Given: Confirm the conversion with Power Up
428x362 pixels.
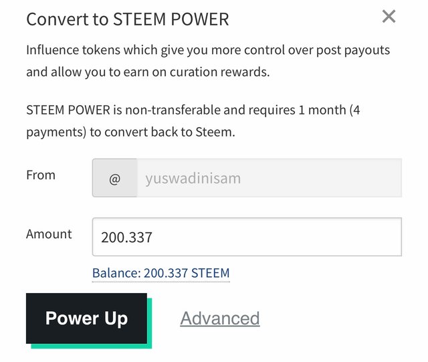Looking at the screenshot, I should point(86,319).
